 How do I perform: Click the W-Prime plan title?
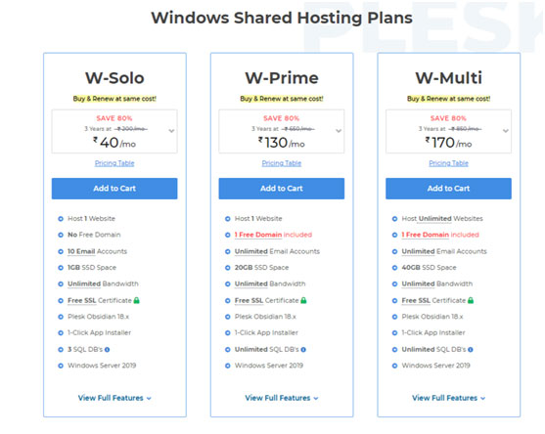(x=282, y=78)
